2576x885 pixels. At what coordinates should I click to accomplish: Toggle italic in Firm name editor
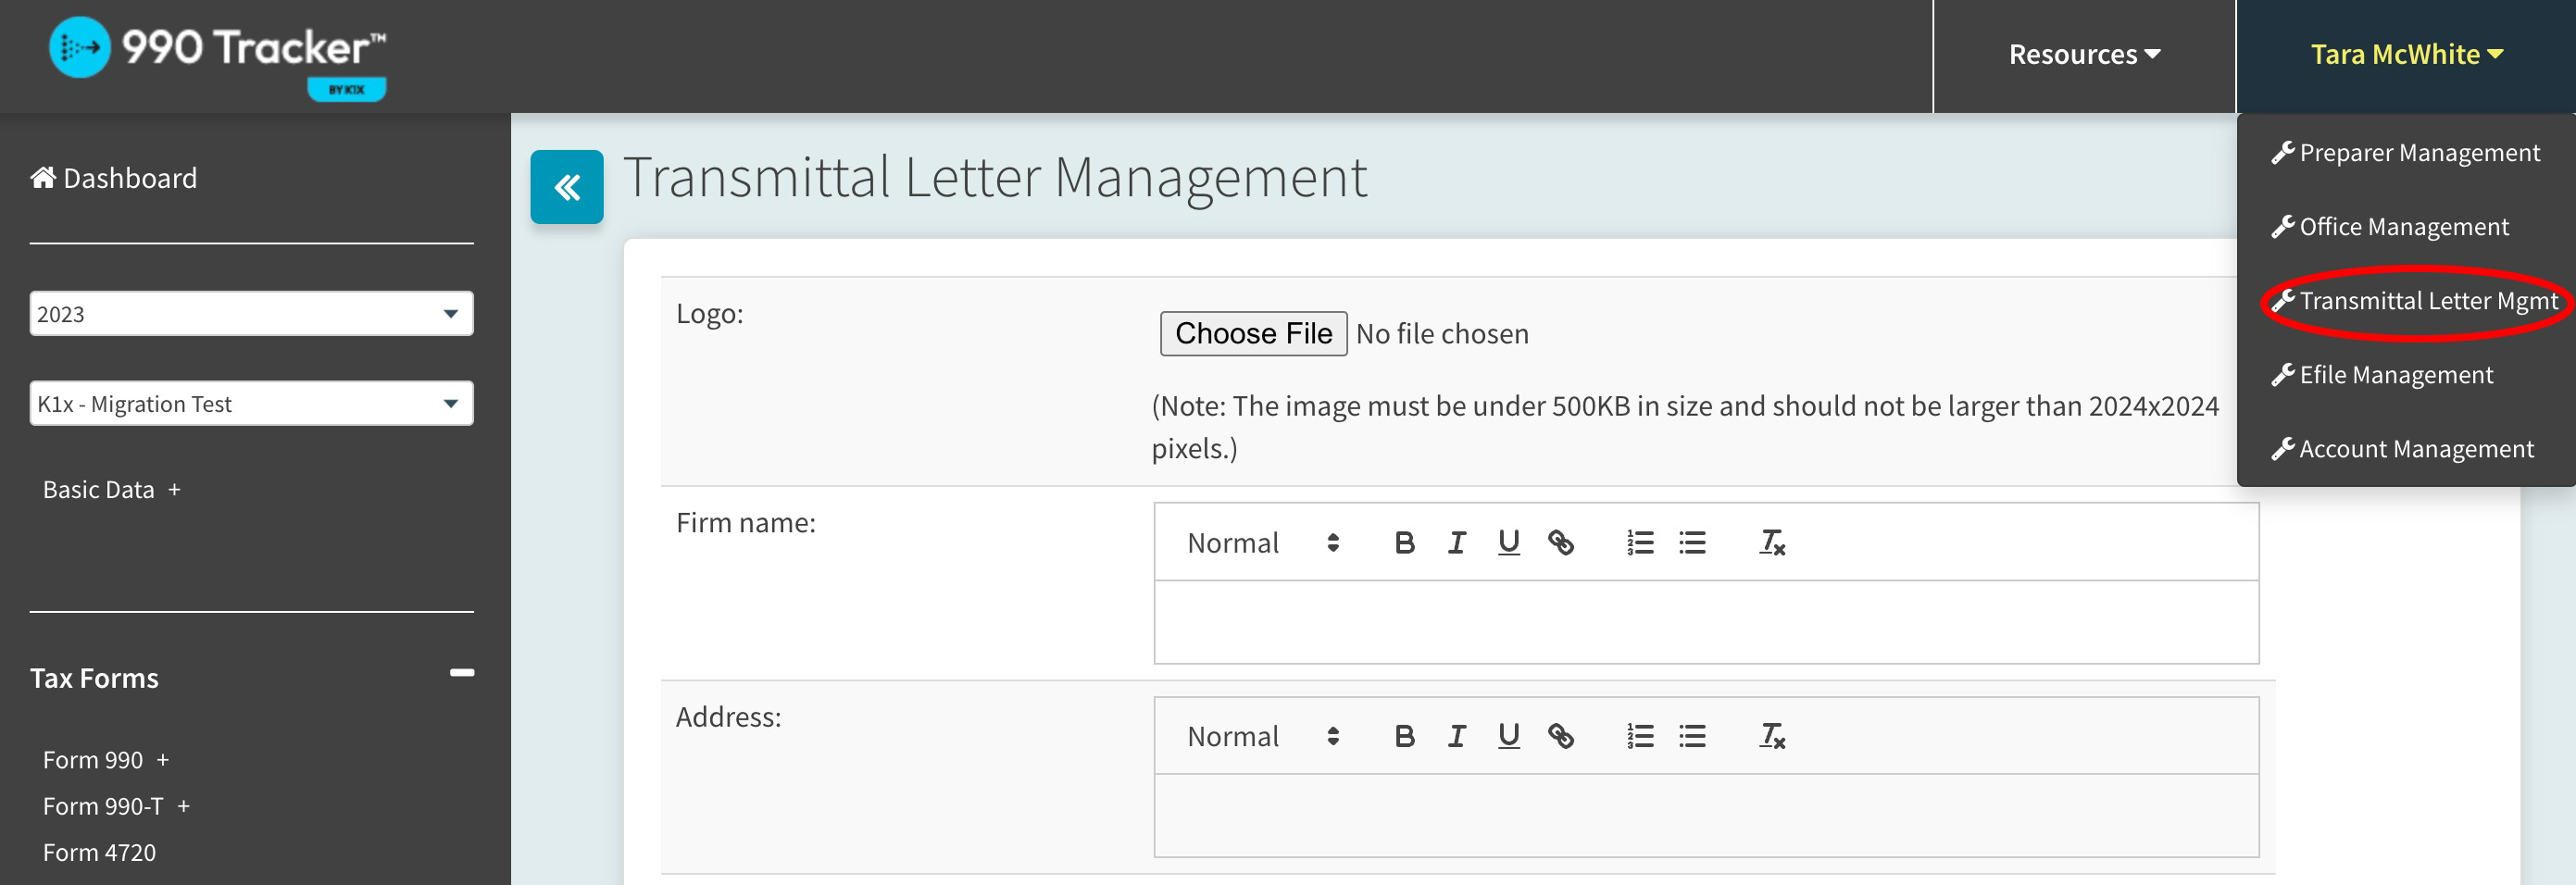point(1456,543)
